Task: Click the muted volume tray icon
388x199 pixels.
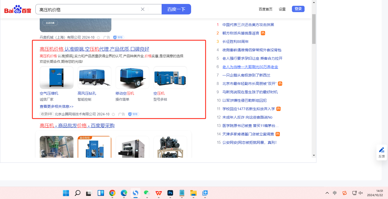Action: [361, 193]
